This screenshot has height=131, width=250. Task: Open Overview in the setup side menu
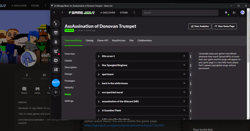(x=70, y=54)
